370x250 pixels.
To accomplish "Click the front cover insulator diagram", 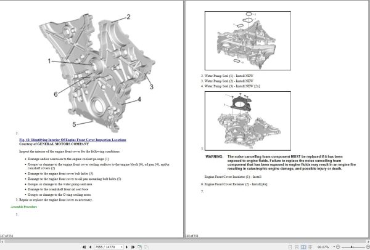I will [248, 121].
